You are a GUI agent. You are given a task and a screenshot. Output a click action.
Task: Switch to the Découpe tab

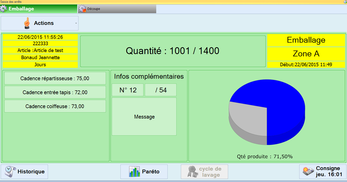117,9
